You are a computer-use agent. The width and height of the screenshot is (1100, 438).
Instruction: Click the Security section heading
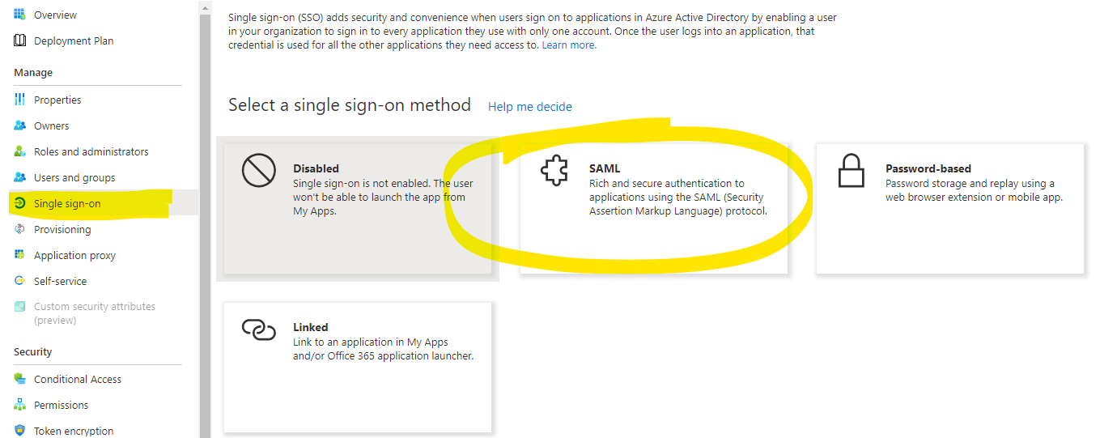[x=33, y=352]
